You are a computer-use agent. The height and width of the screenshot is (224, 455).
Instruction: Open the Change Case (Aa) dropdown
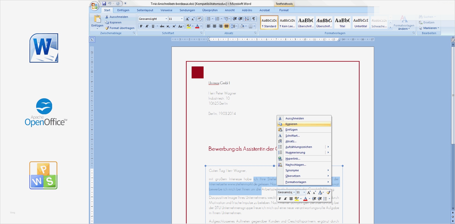click(181, 26)
